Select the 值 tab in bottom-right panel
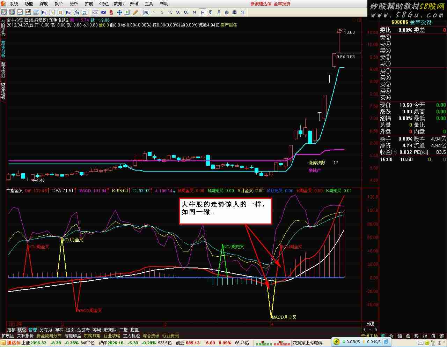 coord(433,336)
